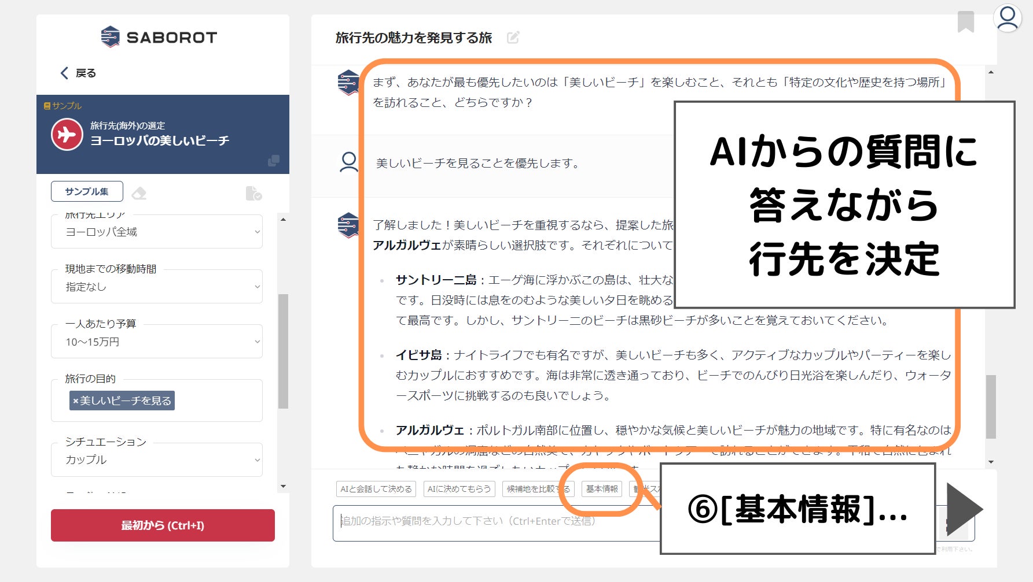The height and width of the screenshot is (582, 1033).
Task: Click the bookmark icon at top right
Action: (x=965, y=22)
